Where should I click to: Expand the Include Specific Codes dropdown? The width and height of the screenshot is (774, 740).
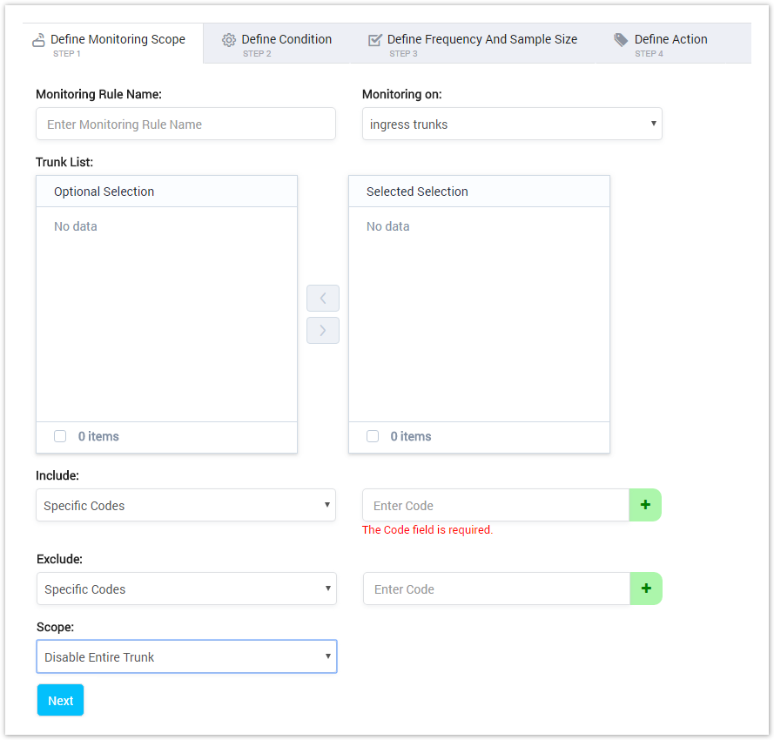[185, 505]
